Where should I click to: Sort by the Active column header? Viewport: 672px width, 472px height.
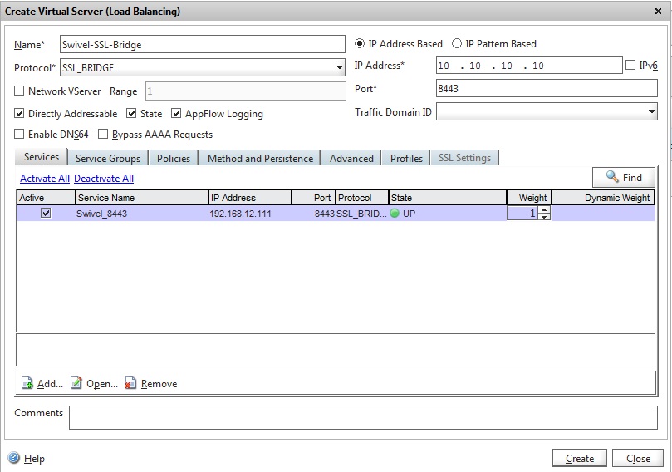pos(46,198)
